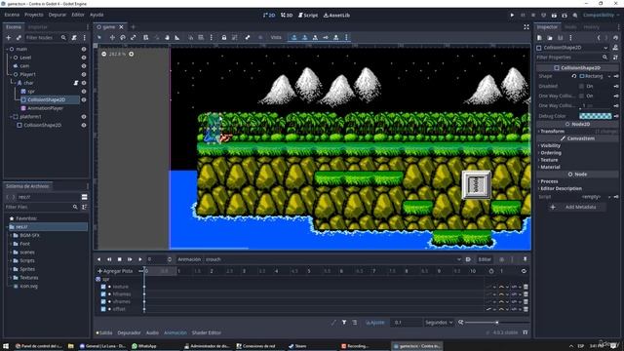
Task: Select the Move tool in viewport toolbar
Action: coord(112,37)
